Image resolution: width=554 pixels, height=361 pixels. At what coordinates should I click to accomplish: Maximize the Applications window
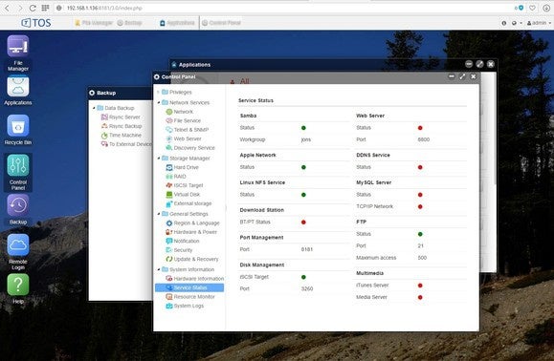pyautogui.click(x=479, y=64)
